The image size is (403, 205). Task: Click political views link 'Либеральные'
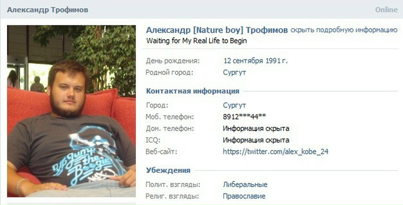pyautogui.click(x=245, y=185)
